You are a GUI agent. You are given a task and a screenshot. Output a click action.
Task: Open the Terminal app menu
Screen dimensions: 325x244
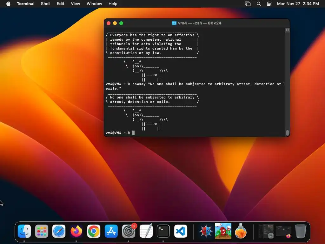[x=25, y=3]
